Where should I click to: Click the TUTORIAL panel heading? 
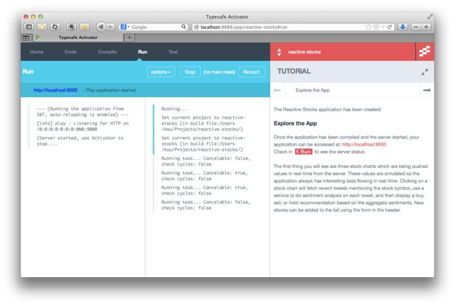pos(294,72)
